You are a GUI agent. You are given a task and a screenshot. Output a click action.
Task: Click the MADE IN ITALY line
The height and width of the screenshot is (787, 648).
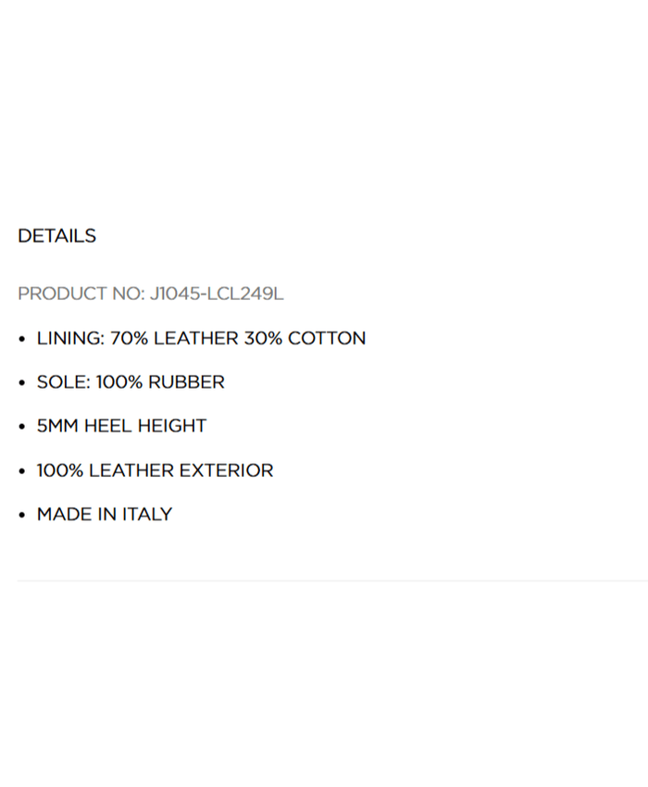click(x=105, y=515)
